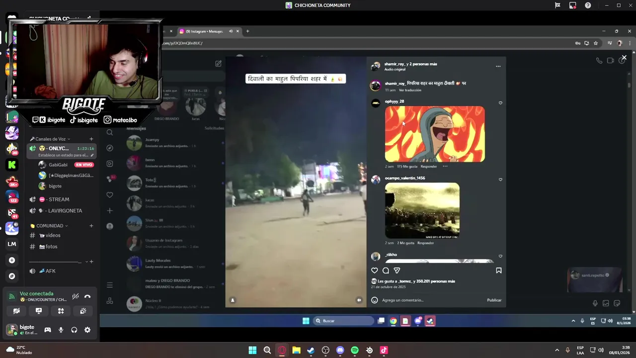The image size is (636, 358).
Task: Open activities launcher in voice panel
Action: pos(61,311)
